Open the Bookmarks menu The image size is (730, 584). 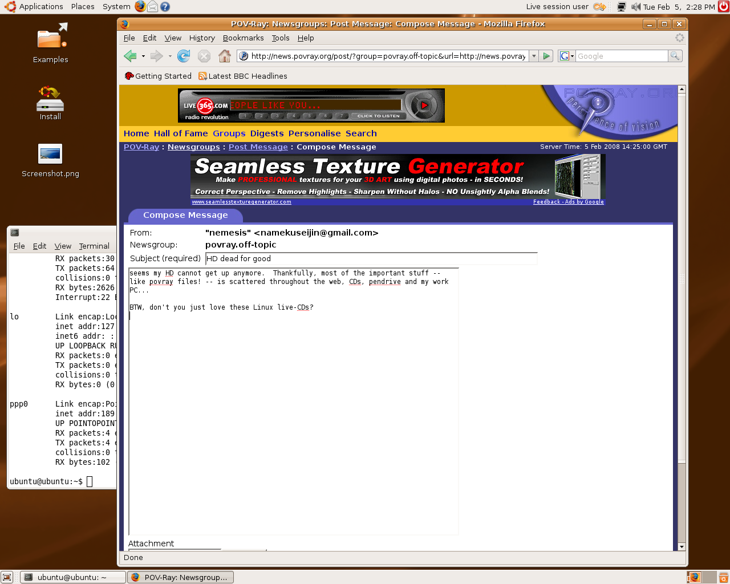click(x=243, y=38)
